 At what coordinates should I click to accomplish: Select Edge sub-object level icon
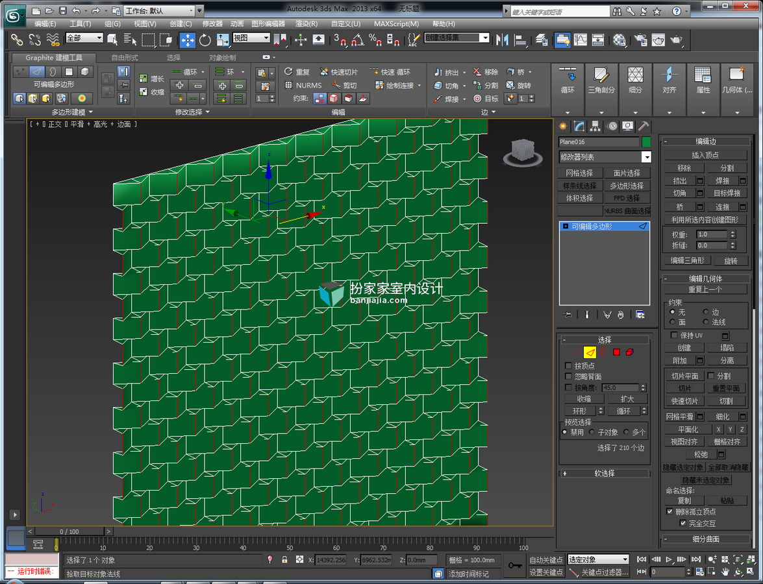(x=590, y=352)
